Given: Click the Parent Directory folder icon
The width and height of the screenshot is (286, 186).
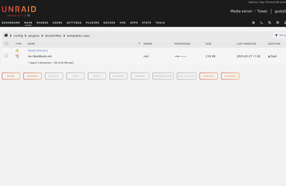Looking at the screenshot, I should pos(17,51).
